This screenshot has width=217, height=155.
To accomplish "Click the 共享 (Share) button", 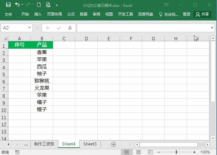I will [202, 14].
